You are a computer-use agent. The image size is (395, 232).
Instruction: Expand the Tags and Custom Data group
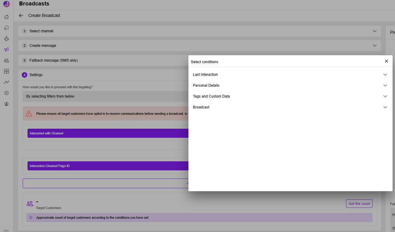pyautogui.click(x=290, y=96)
